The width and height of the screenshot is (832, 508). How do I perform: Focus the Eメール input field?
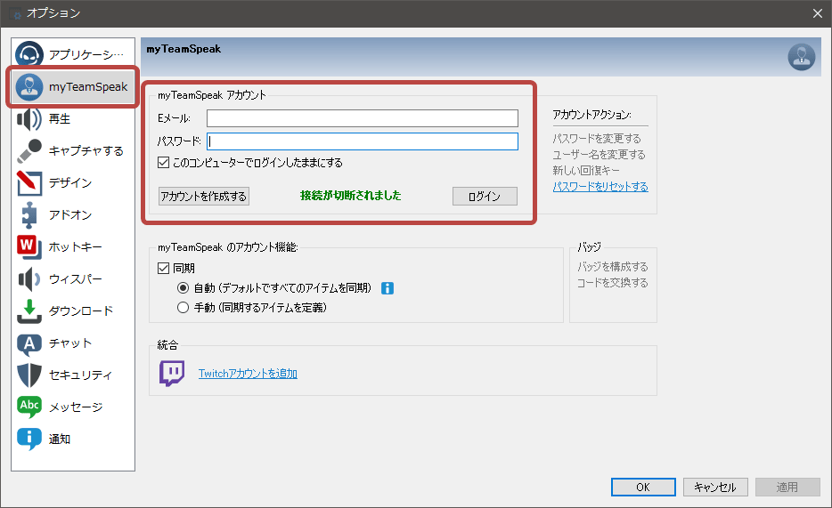click(363, 118)
